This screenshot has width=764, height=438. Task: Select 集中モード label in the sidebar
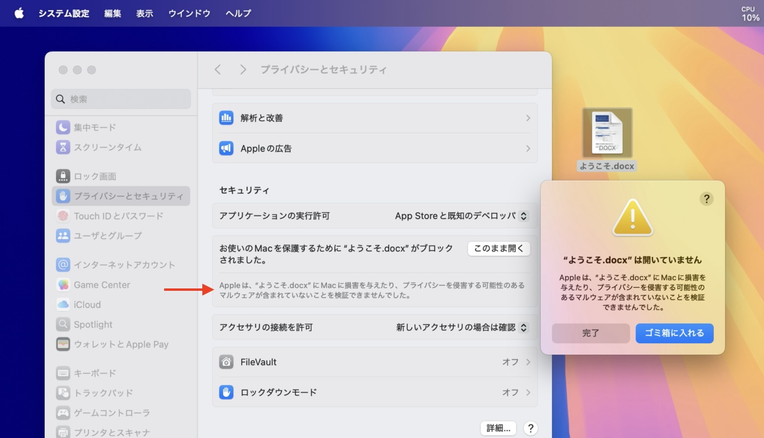pos(95,128)
